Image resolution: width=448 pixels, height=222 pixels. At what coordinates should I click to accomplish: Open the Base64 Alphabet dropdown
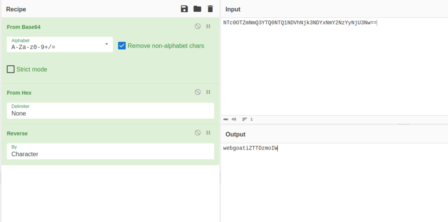tap(59, 44)
